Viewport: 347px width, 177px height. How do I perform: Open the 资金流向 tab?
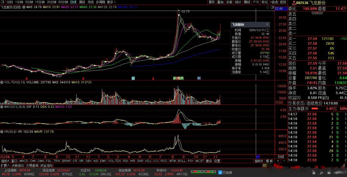46,166
